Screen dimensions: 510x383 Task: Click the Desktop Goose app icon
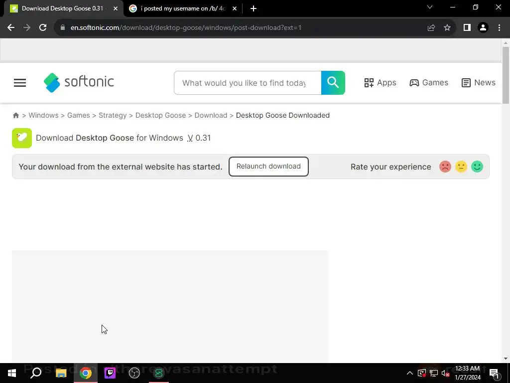pos(22,138)
